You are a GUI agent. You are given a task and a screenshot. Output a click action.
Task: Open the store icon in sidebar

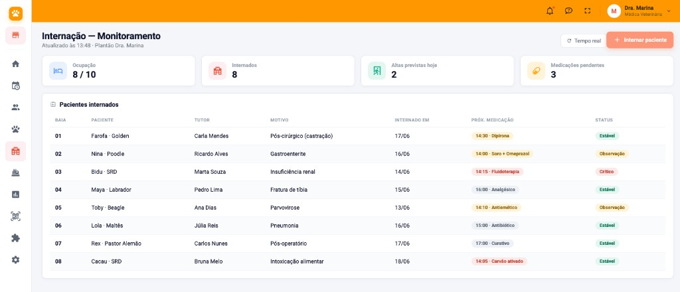[16, 36]
